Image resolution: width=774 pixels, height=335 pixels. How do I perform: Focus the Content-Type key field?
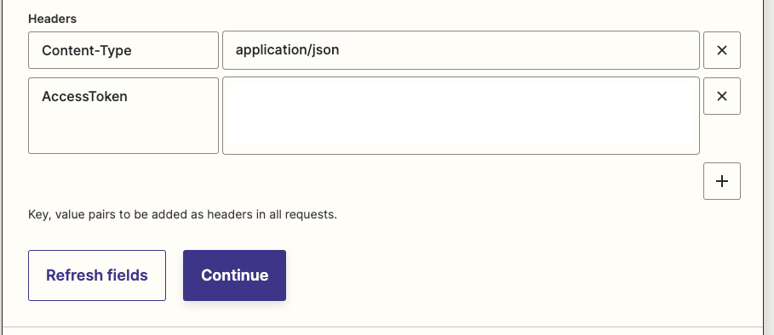click(123, 50)
